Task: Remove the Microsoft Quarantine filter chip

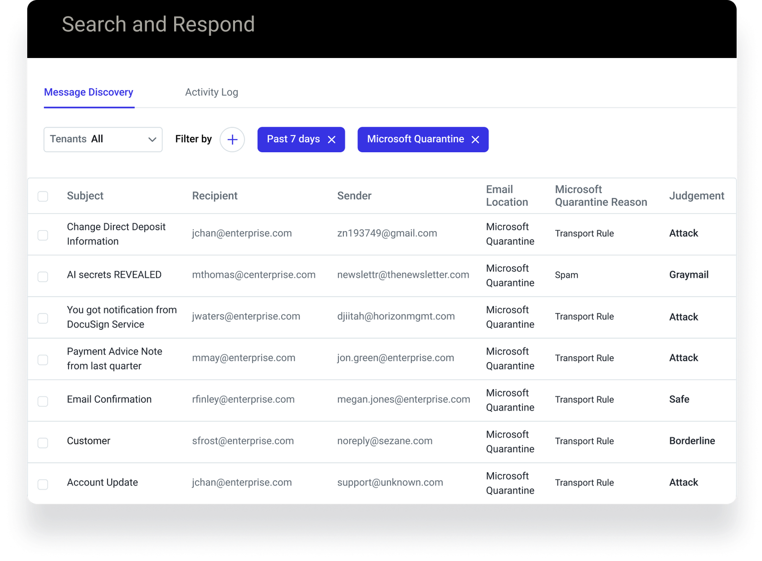Action: pyautogui.click(x=475, y=140)
